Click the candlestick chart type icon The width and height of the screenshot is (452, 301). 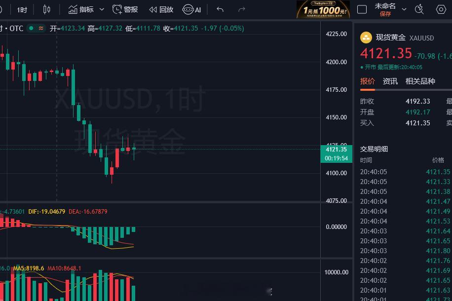point(47,9)
